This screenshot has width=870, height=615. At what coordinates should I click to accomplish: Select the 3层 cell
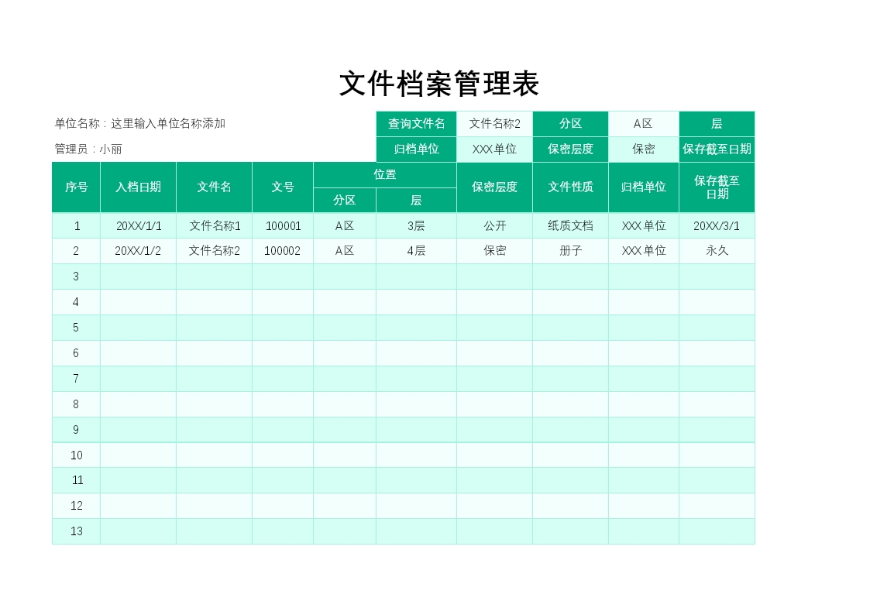[416, 225]
